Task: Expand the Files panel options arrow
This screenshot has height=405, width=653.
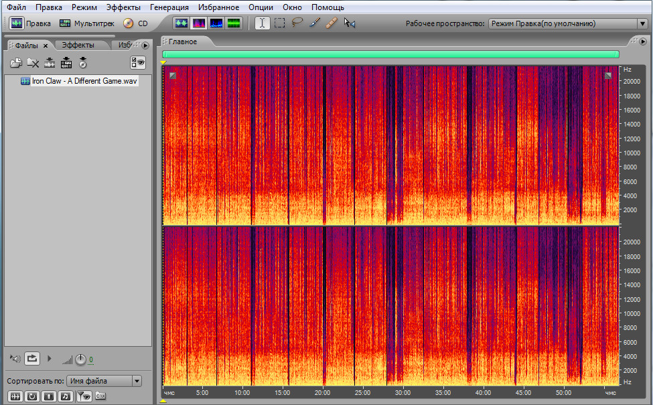Action: point(145,46)
